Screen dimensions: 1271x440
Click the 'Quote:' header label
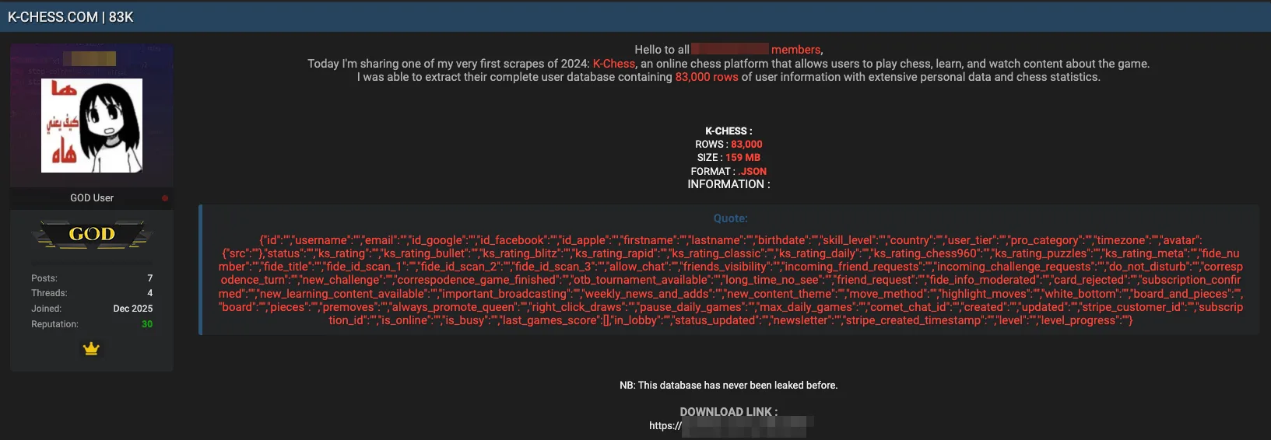click(x=730, y=218)
